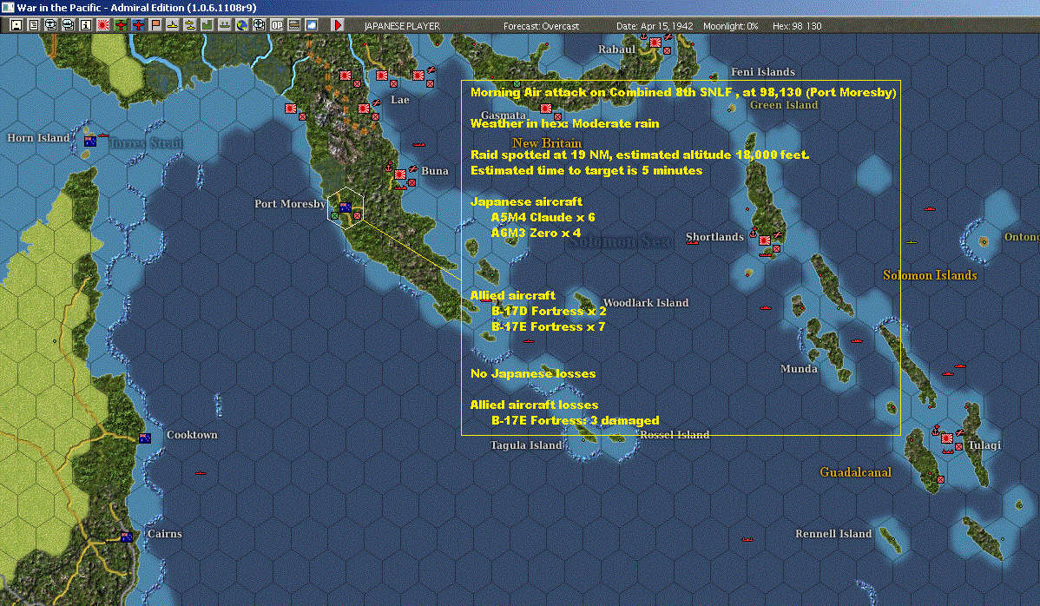Select the Australian flag at Horn Island
Screen dimensions: 1040x606
click(90, 142)
